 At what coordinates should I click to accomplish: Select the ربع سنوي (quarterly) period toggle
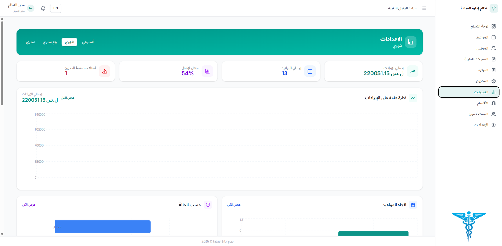(50, 42)
